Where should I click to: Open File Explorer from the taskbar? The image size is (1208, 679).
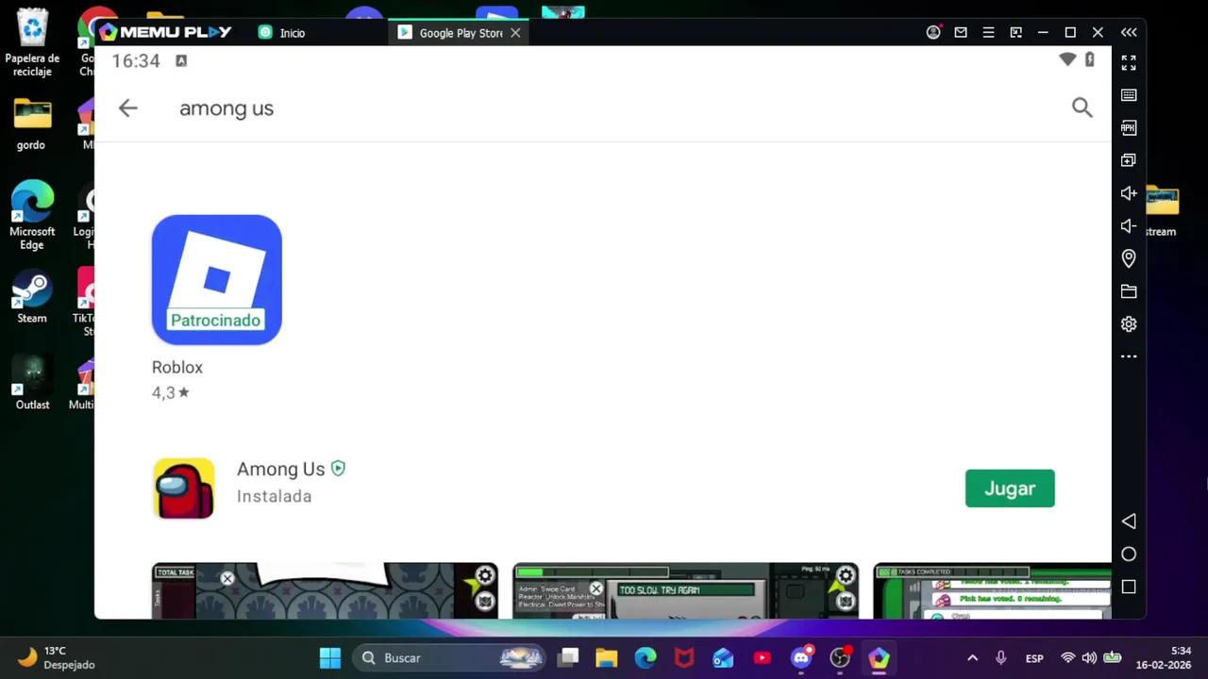coord(606,658)
